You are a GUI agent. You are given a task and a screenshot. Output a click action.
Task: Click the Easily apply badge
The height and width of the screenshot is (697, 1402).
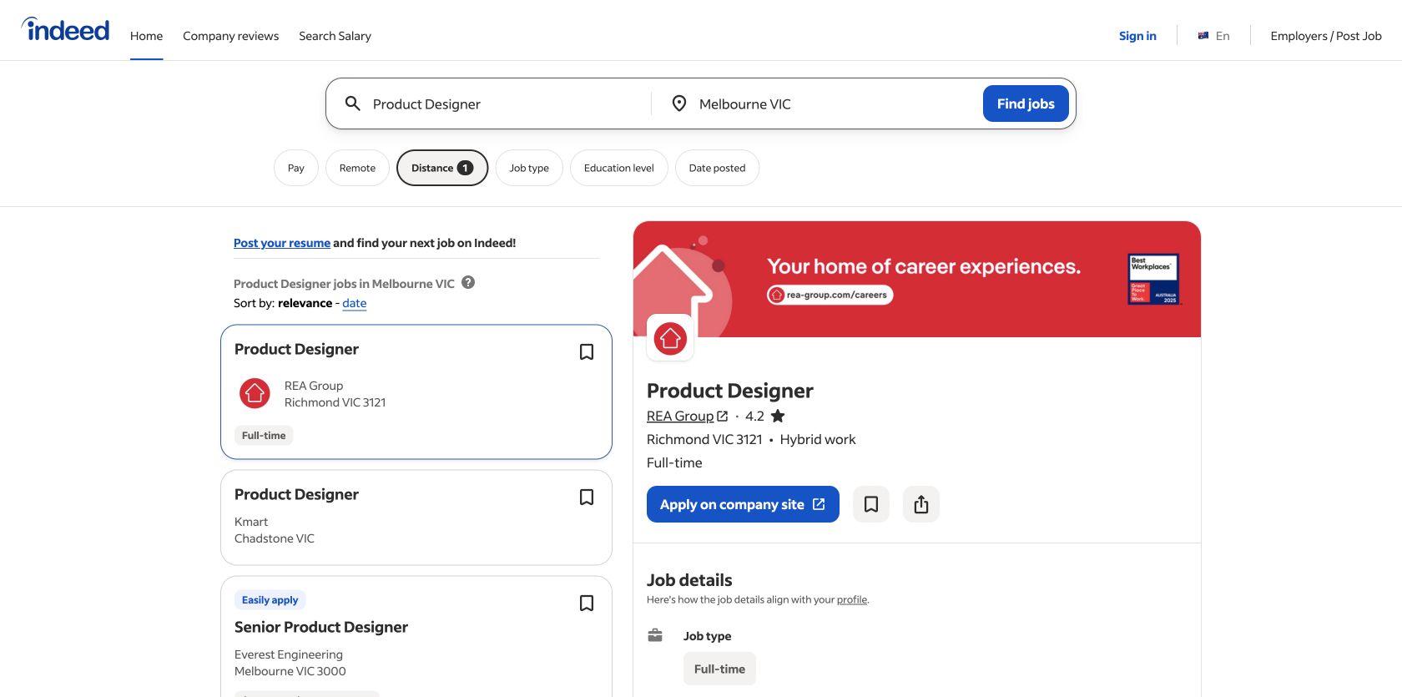pyautogui.click(x=270, y=600)
